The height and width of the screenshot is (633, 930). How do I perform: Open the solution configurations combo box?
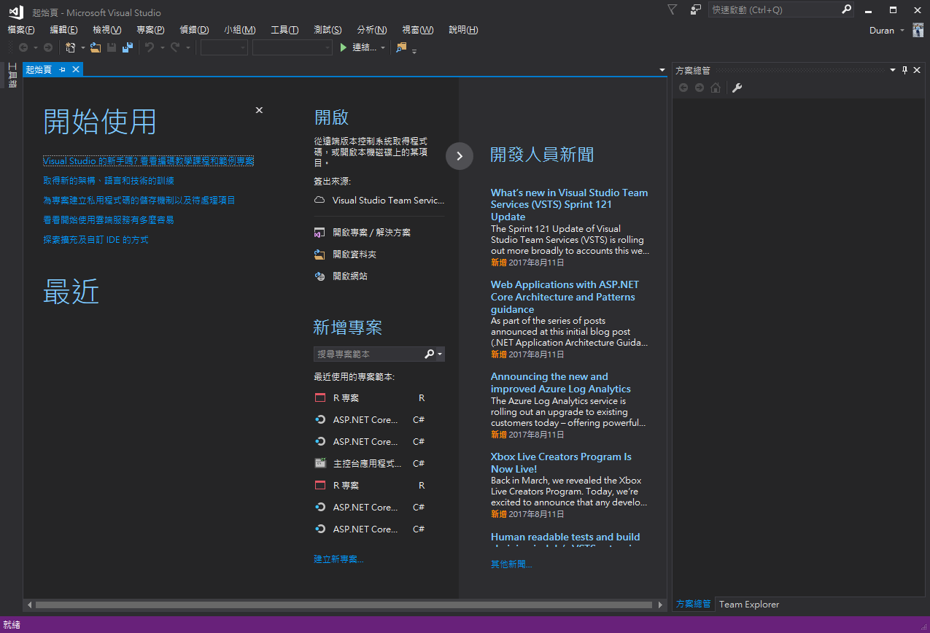(224, 47)
